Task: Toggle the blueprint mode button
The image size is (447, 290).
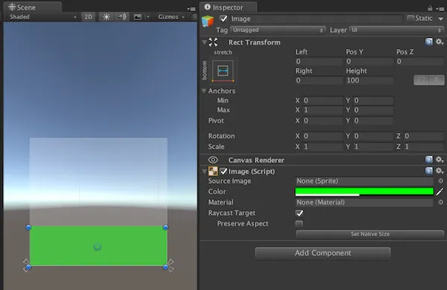Action: (x=422, y=80)
